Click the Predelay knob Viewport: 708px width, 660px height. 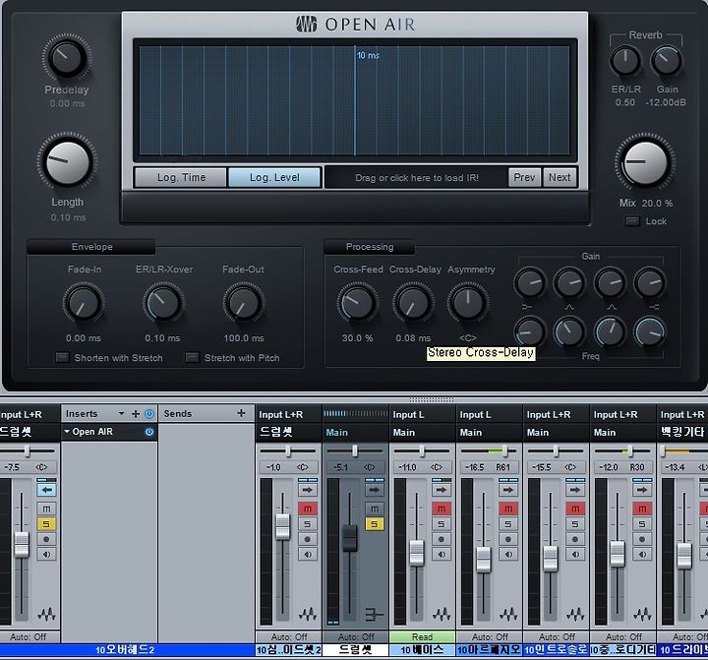[x=67, y=58]
